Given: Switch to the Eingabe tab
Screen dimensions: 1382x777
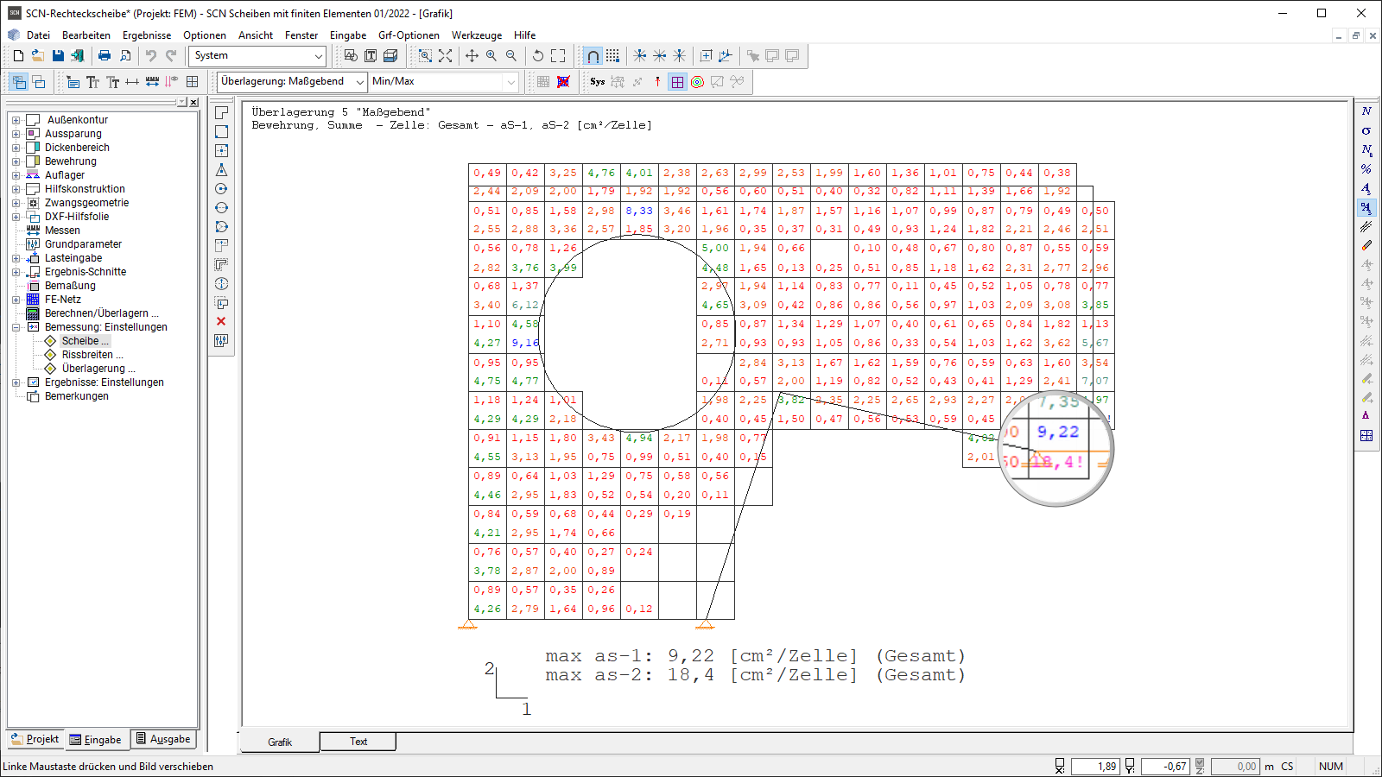Looking at the screenshot, I should click(96, 739).
